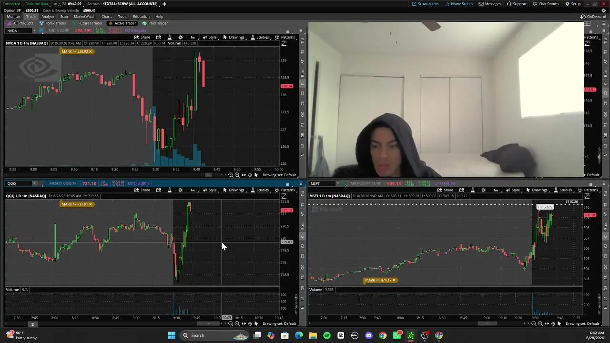Click the NVDA symbol input field
The height and width of the screenshot is (343, 610).
[x=18, y=30]
